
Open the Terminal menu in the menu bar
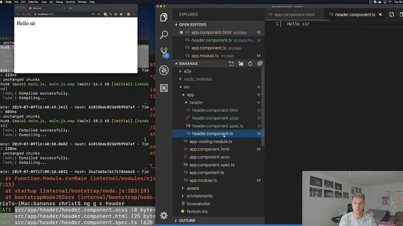(71, 2)
